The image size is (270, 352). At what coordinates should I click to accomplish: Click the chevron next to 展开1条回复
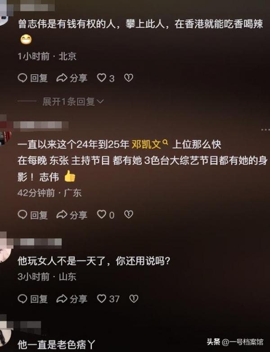100,102
